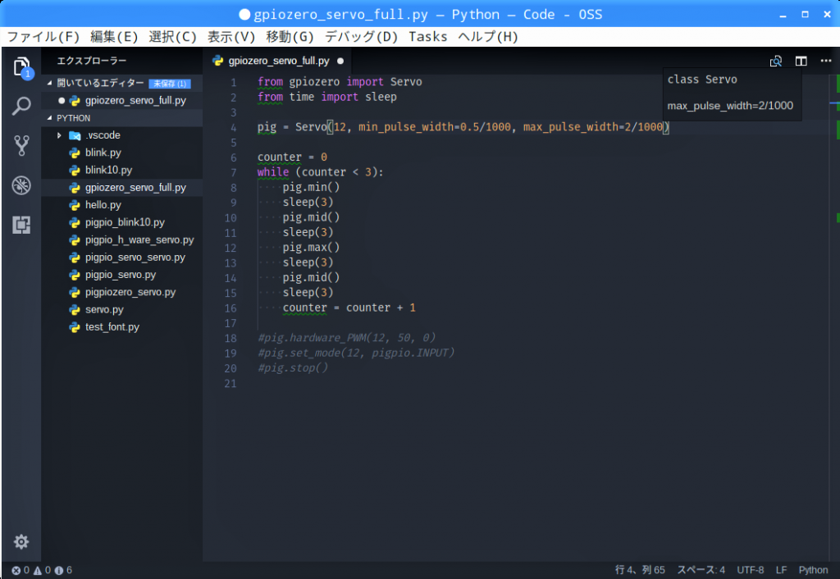Open the Extensions view icon

pos(21,225)
